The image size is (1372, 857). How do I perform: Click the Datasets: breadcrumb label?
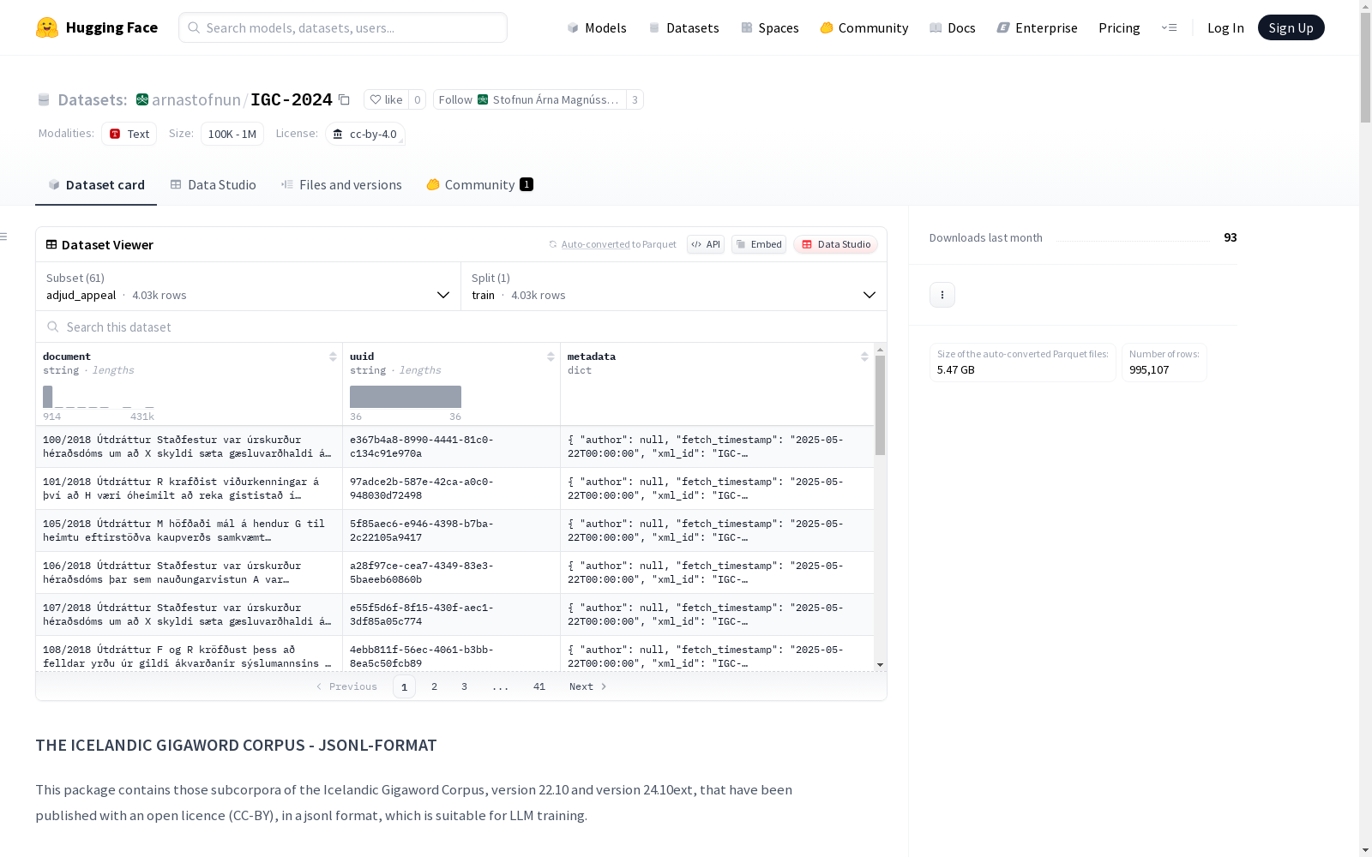coord(92,99)
